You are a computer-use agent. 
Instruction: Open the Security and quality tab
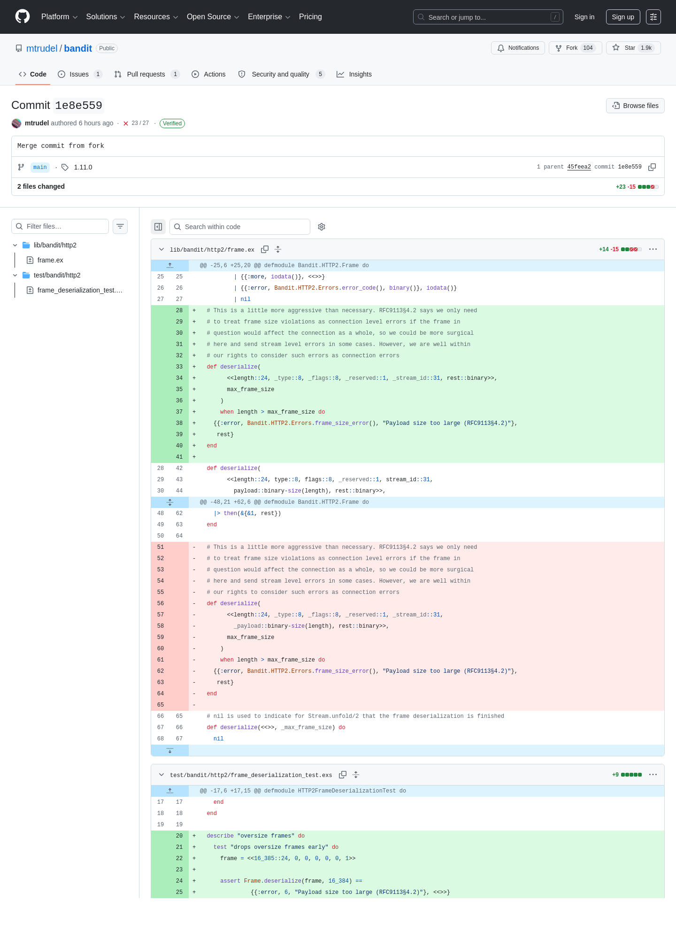point(281,74)
